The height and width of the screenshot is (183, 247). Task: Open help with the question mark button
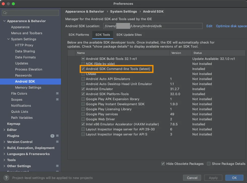6,178
